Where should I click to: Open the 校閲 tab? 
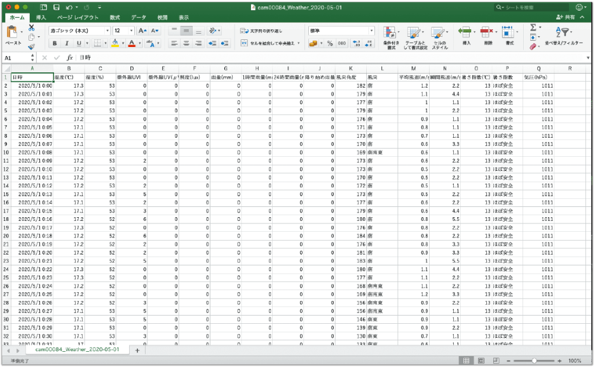pyautogui.click(x=162, y=17)
